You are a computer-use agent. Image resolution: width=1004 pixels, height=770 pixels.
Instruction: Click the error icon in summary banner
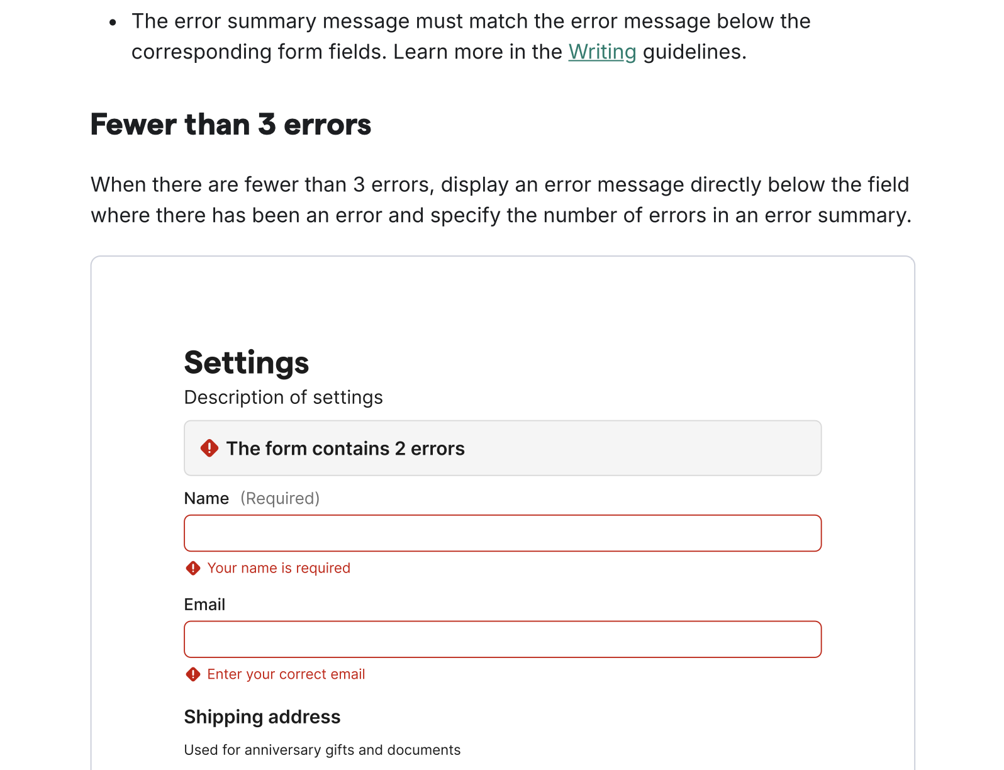coord(209,449)
